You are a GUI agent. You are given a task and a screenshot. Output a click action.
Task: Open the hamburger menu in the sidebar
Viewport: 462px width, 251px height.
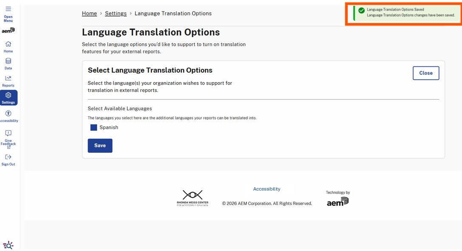tap(9, 9)
